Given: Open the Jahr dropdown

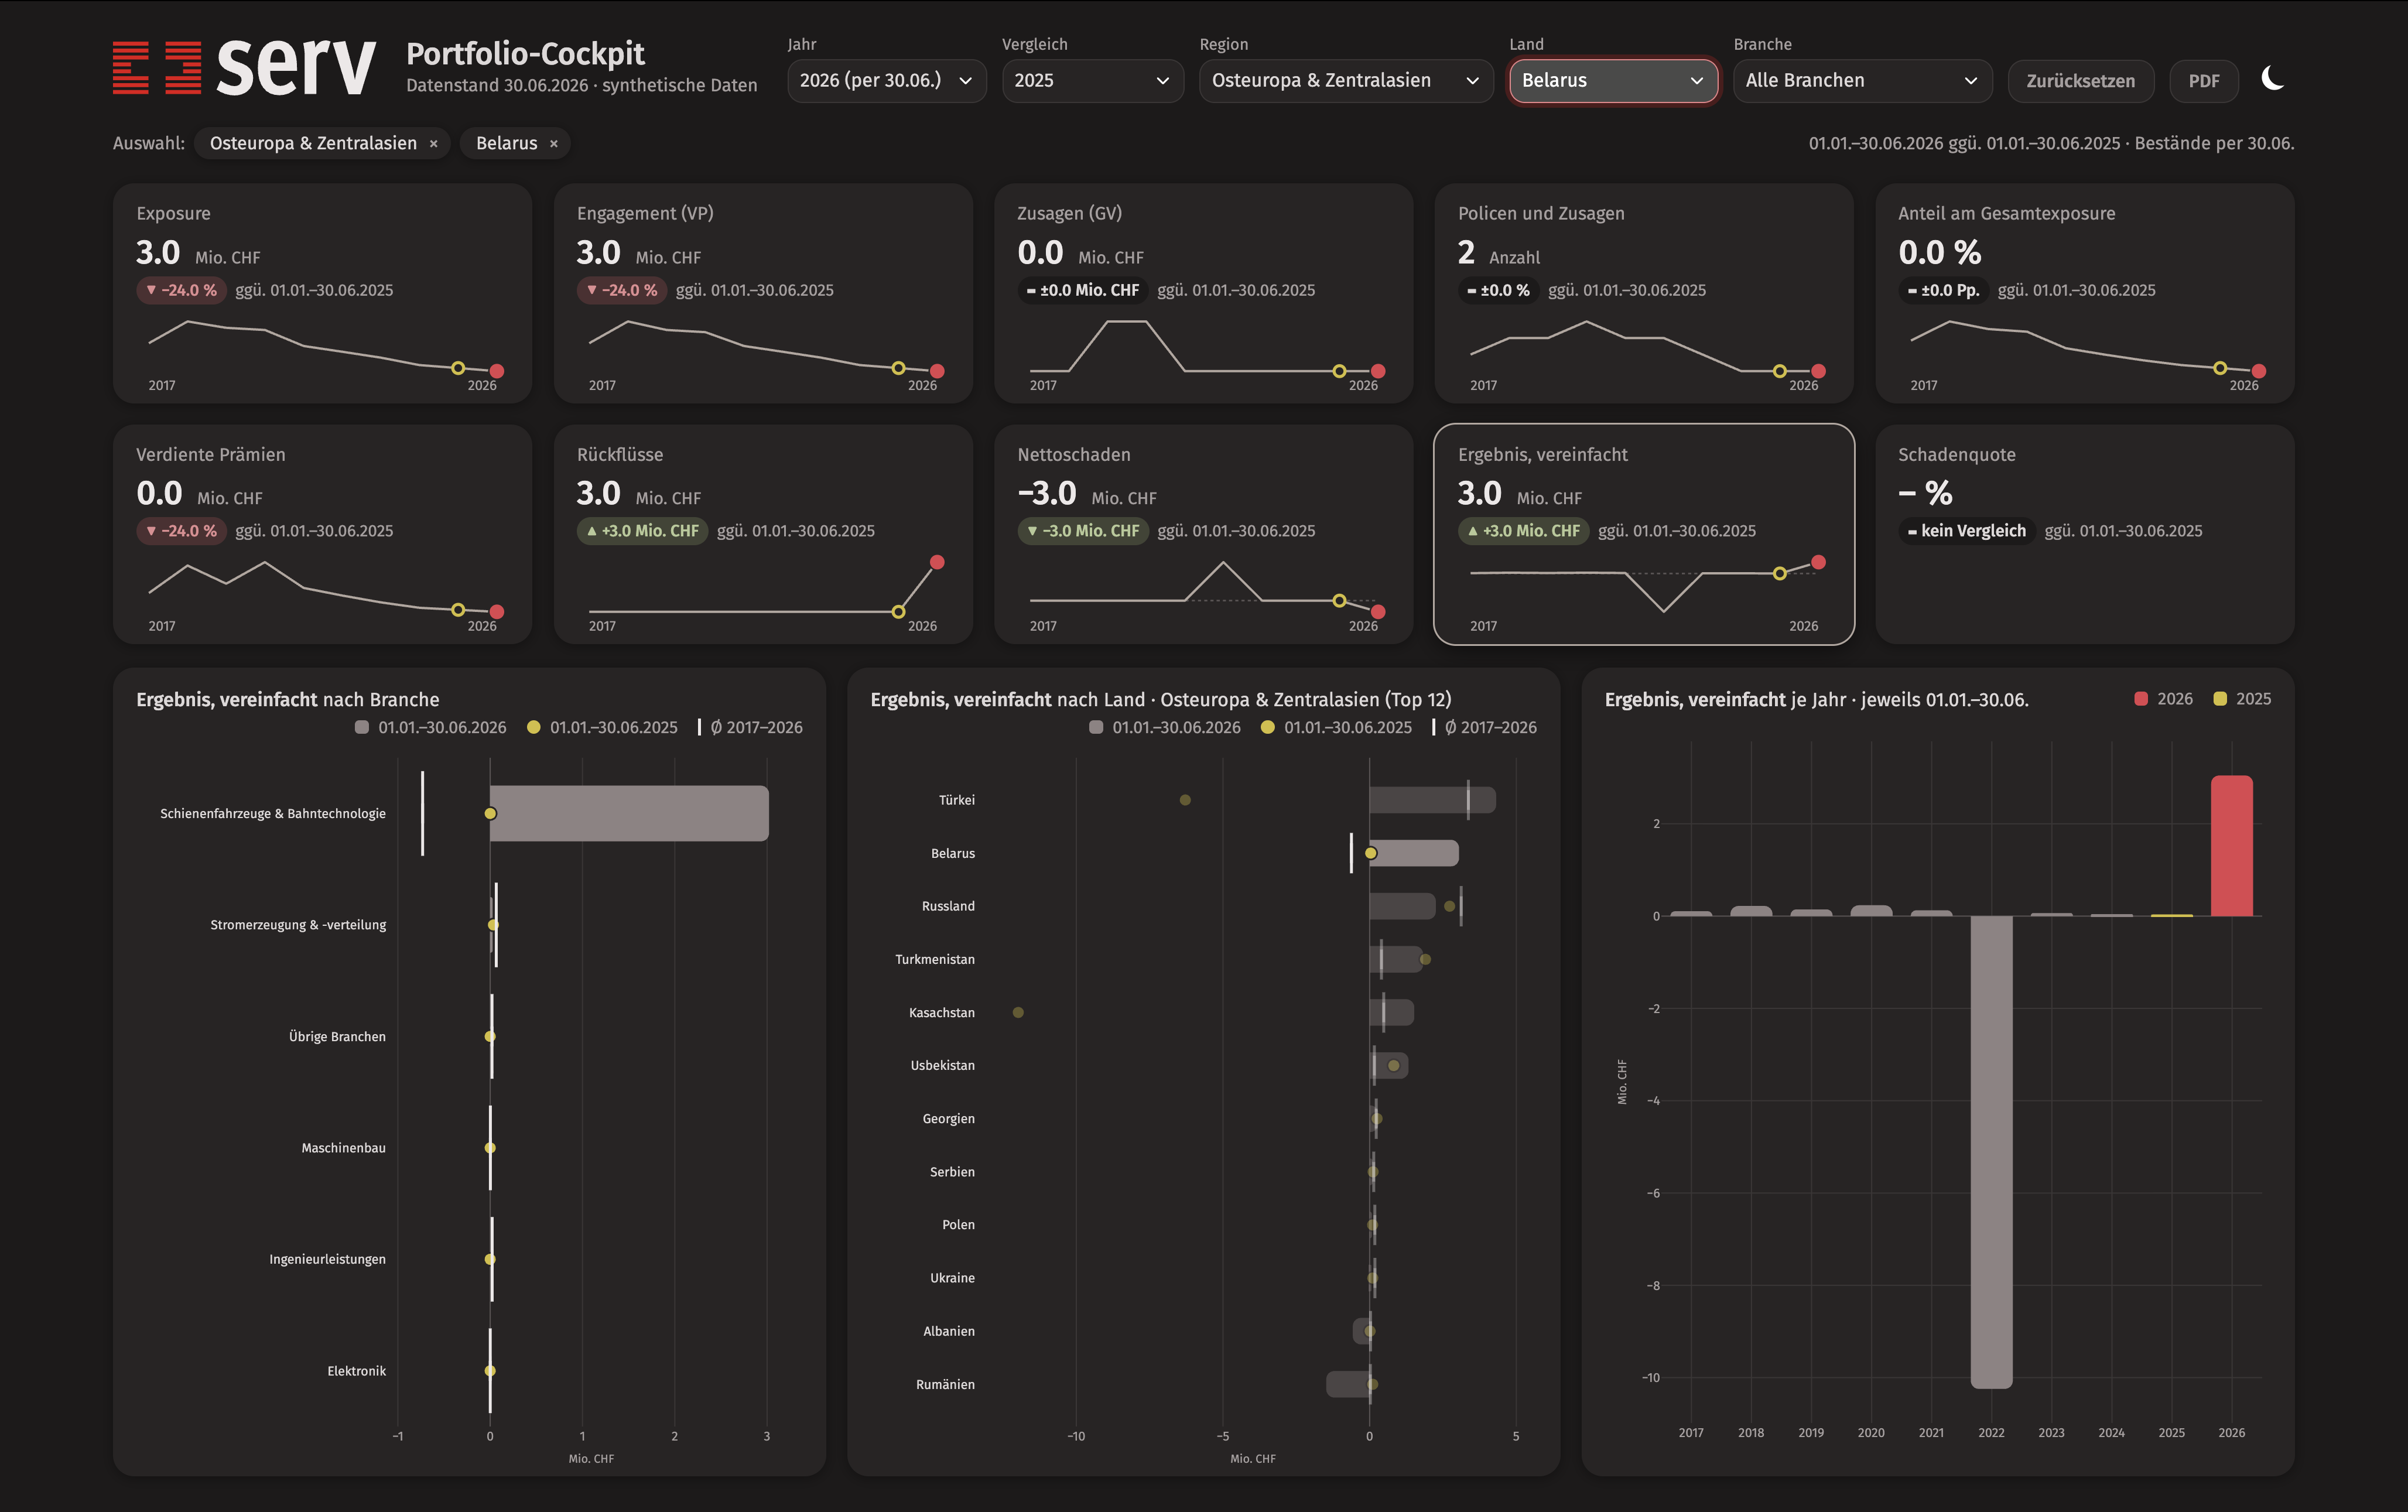Looking at the screenshot, I should (886, 80).
